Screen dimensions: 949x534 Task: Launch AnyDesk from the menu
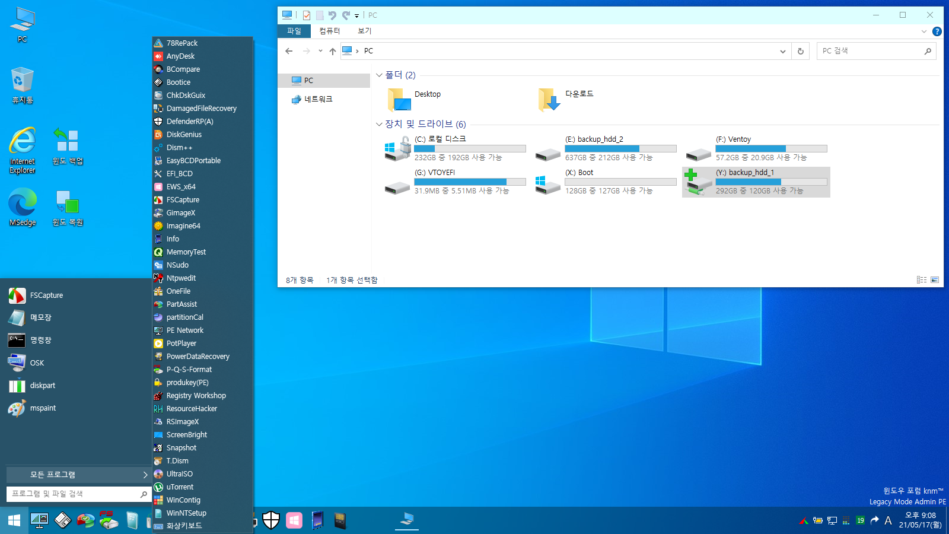coord(202,56)
